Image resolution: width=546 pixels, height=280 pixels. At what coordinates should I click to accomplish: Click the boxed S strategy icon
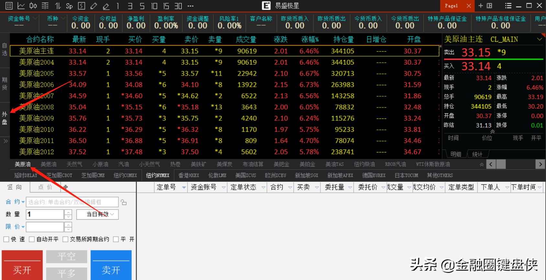pyautogui.click(x=82, y=6)
